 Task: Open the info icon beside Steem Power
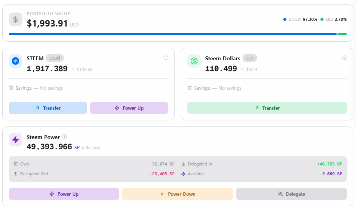64,137
